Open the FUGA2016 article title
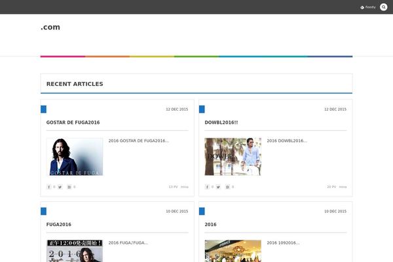This screenshot has width=393, height=262. click(x=59, y=225)
